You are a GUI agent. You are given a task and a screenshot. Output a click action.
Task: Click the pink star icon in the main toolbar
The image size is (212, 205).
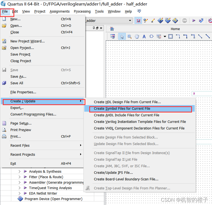tap(138, 21)
